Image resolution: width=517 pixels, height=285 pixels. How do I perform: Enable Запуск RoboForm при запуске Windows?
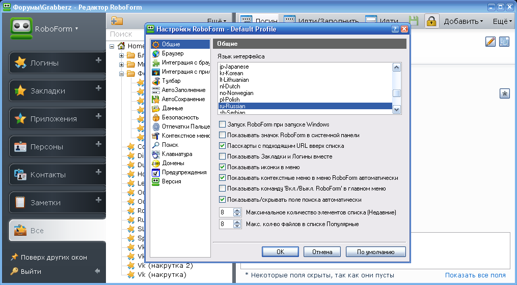(x=223, y=124)
